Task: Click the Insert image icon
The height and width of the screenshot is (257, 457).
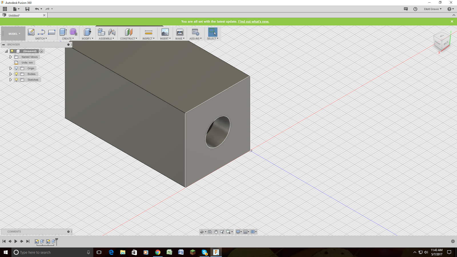Action: click(165, 32)
